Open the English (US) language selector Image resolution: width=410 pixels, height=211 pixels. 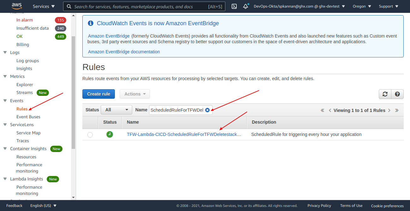pos(44,206)
